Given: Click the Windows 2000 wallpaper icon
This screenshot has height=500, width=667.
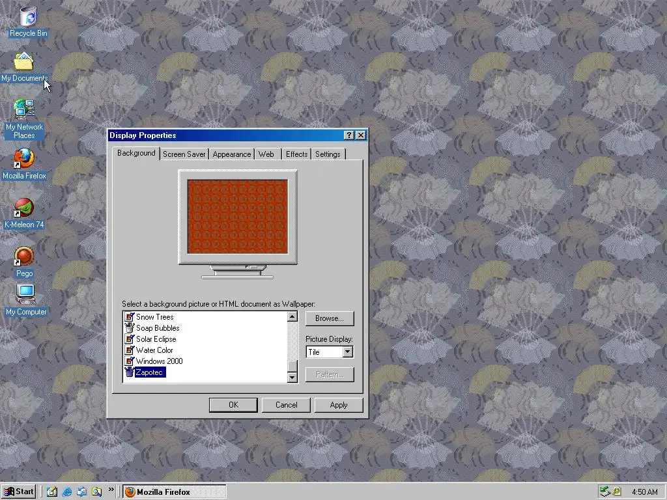Looking at the screenshot, I should pos(130,361).
